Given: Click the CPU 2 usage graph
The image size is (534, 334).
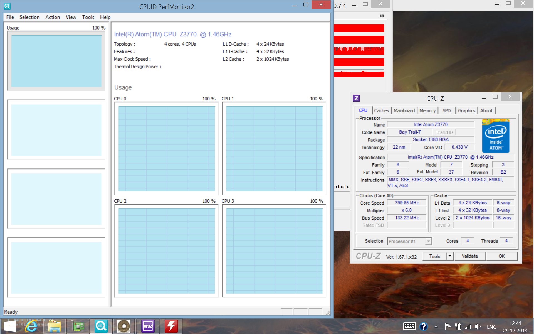Looking at the screenshot, I should click(x=166, y=251).
